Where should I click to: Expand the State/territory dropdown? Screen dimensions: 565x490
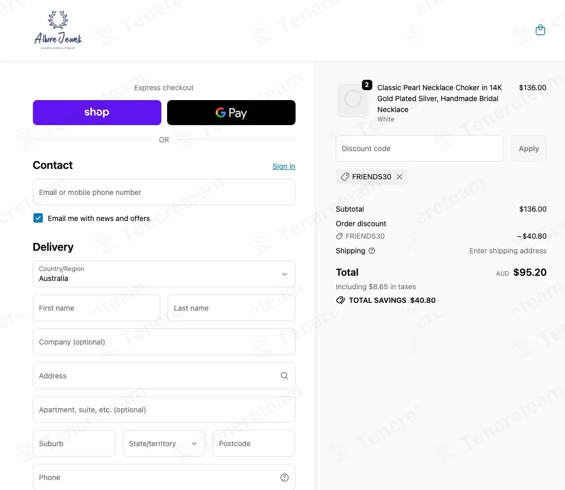pos(163,443)
